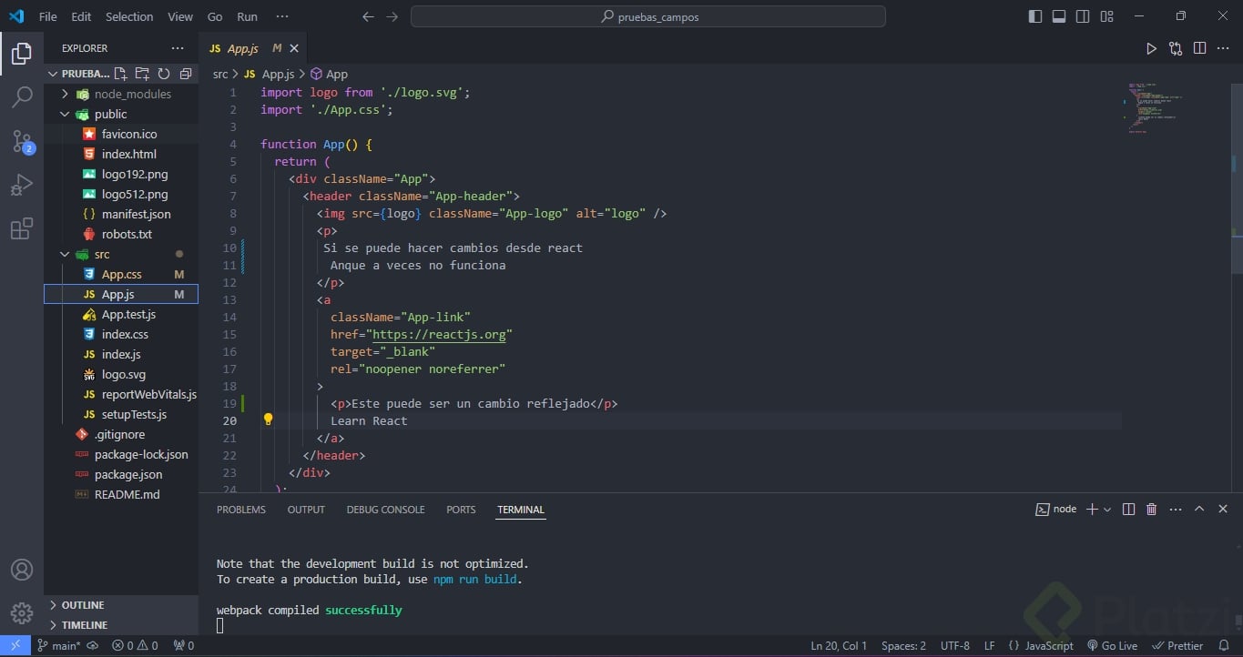Expand the node_modules folder
The height and width of the screenshot is (657, 1243).
coord(132,94)
